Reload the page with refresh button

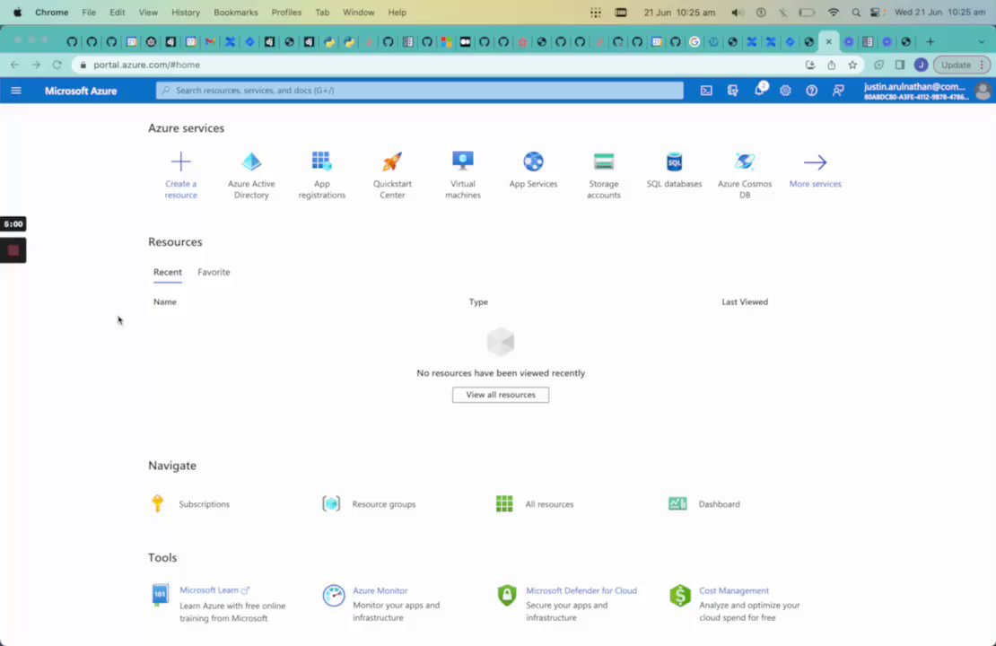57,65
